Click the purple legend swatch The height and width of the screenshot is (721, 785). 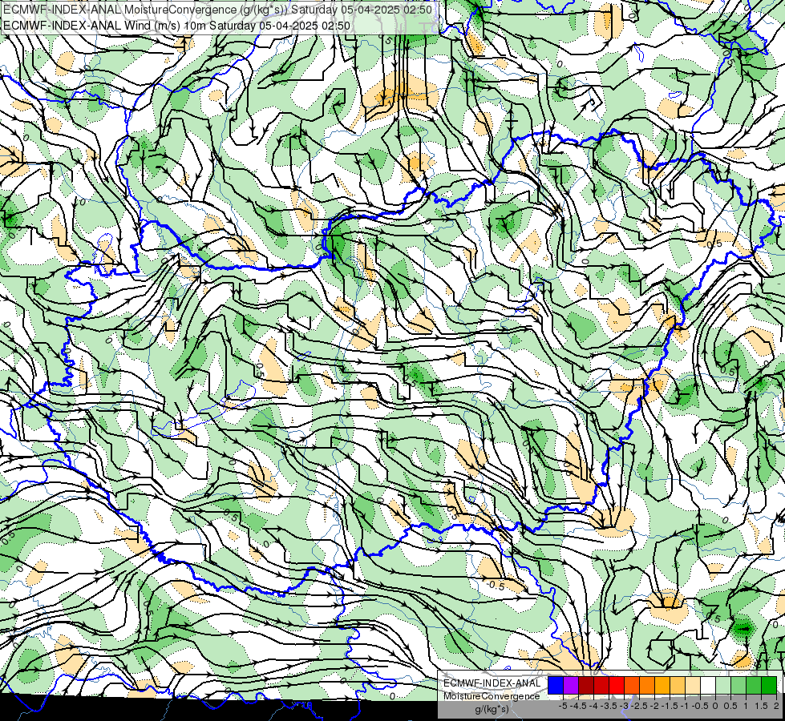tap(571, 686)
